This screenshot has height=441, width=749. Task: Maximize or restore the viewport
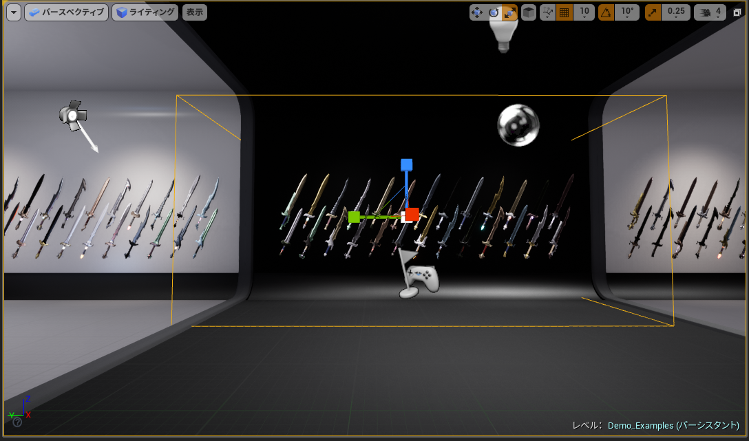click(737, 13)
